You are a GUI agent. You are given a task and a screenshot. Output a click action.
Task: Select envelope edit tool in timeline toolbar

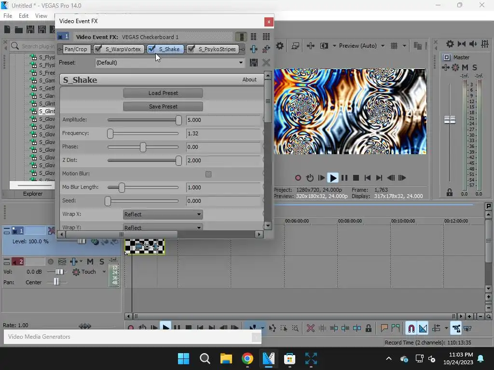coord(272,329)
